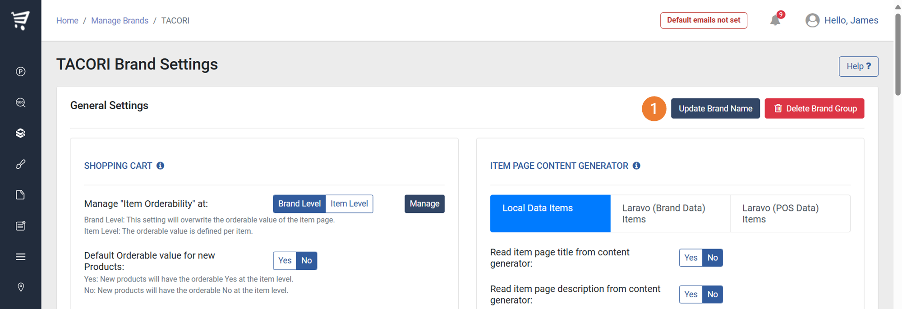902x309 pixels.
Task: Click the user avatar icon
Action: 812,20
